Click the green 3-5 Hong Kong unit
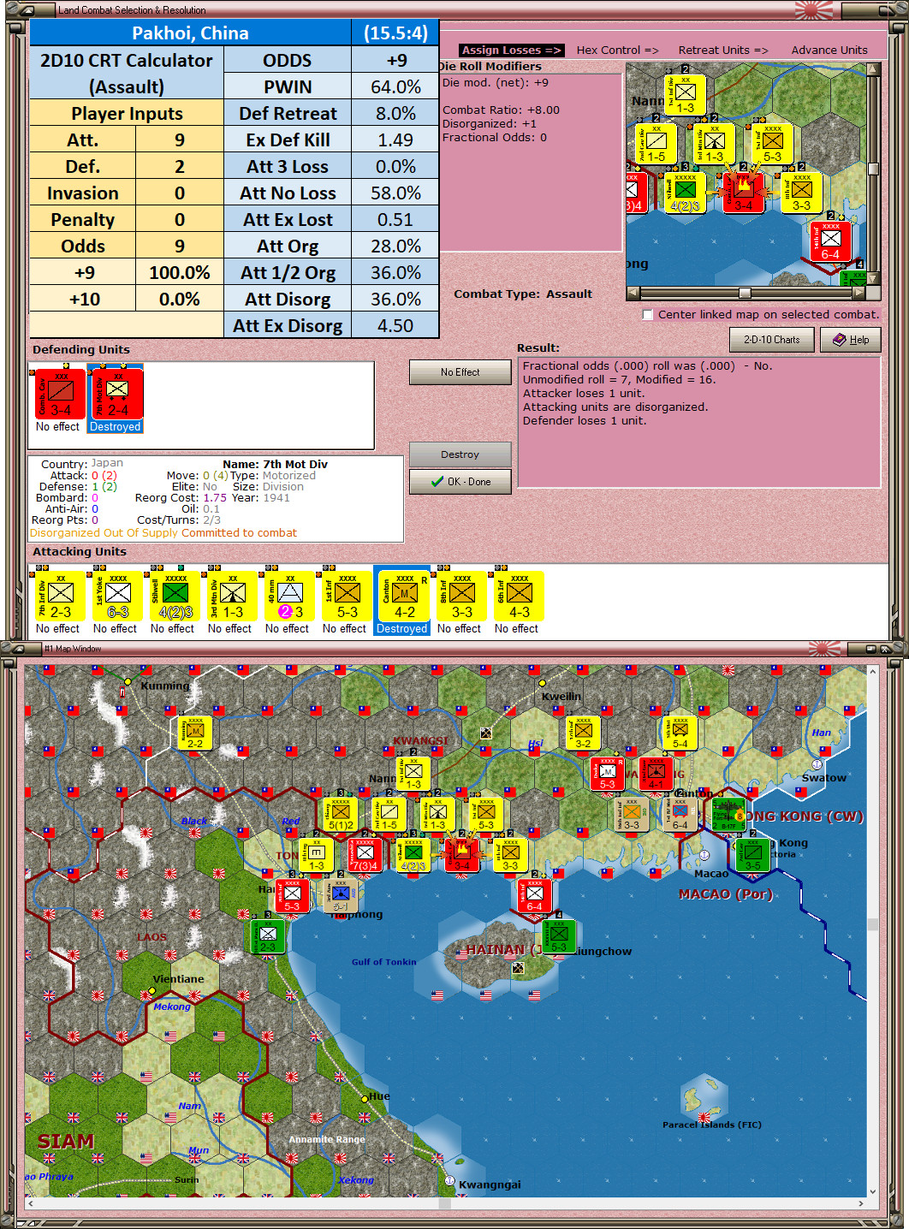 752,854
